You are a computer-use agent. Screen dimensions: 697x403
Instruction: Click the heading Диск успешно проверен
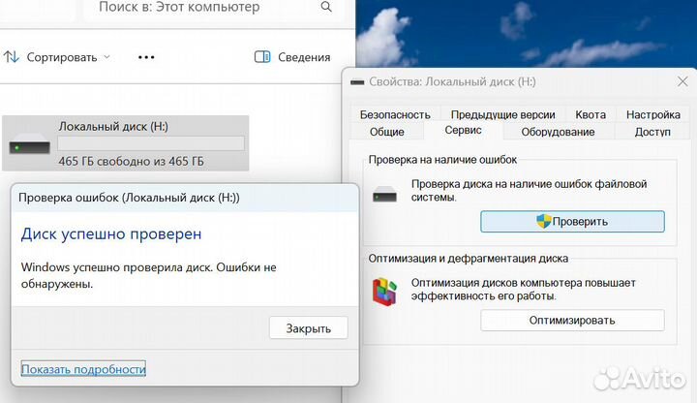pyautogui.click(x=111, y=234)
